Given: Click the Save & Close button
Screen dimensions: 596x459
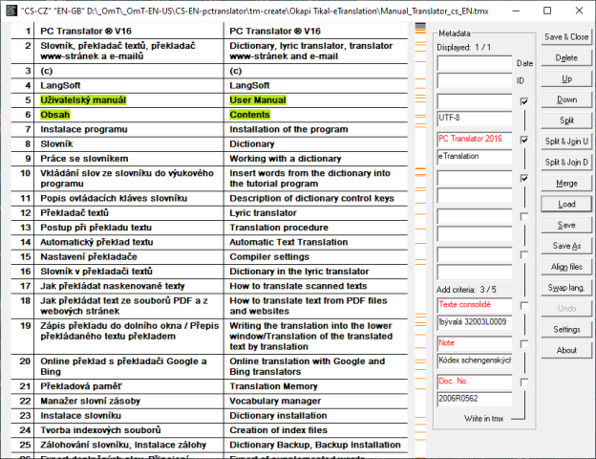Looking at the screenshot, I should click(566, 37).
